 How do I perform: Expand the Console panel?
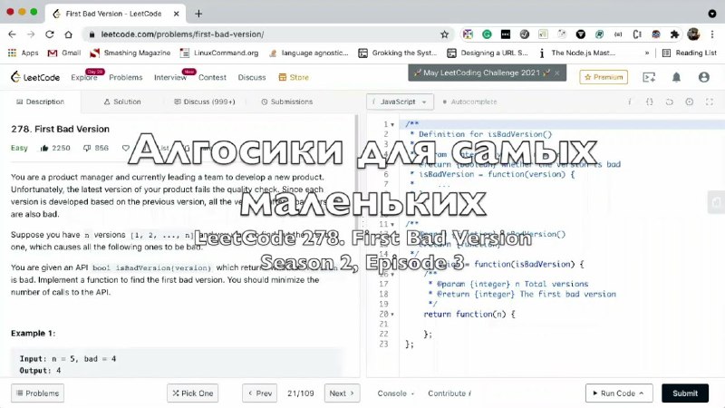click(x=395, y=393)
